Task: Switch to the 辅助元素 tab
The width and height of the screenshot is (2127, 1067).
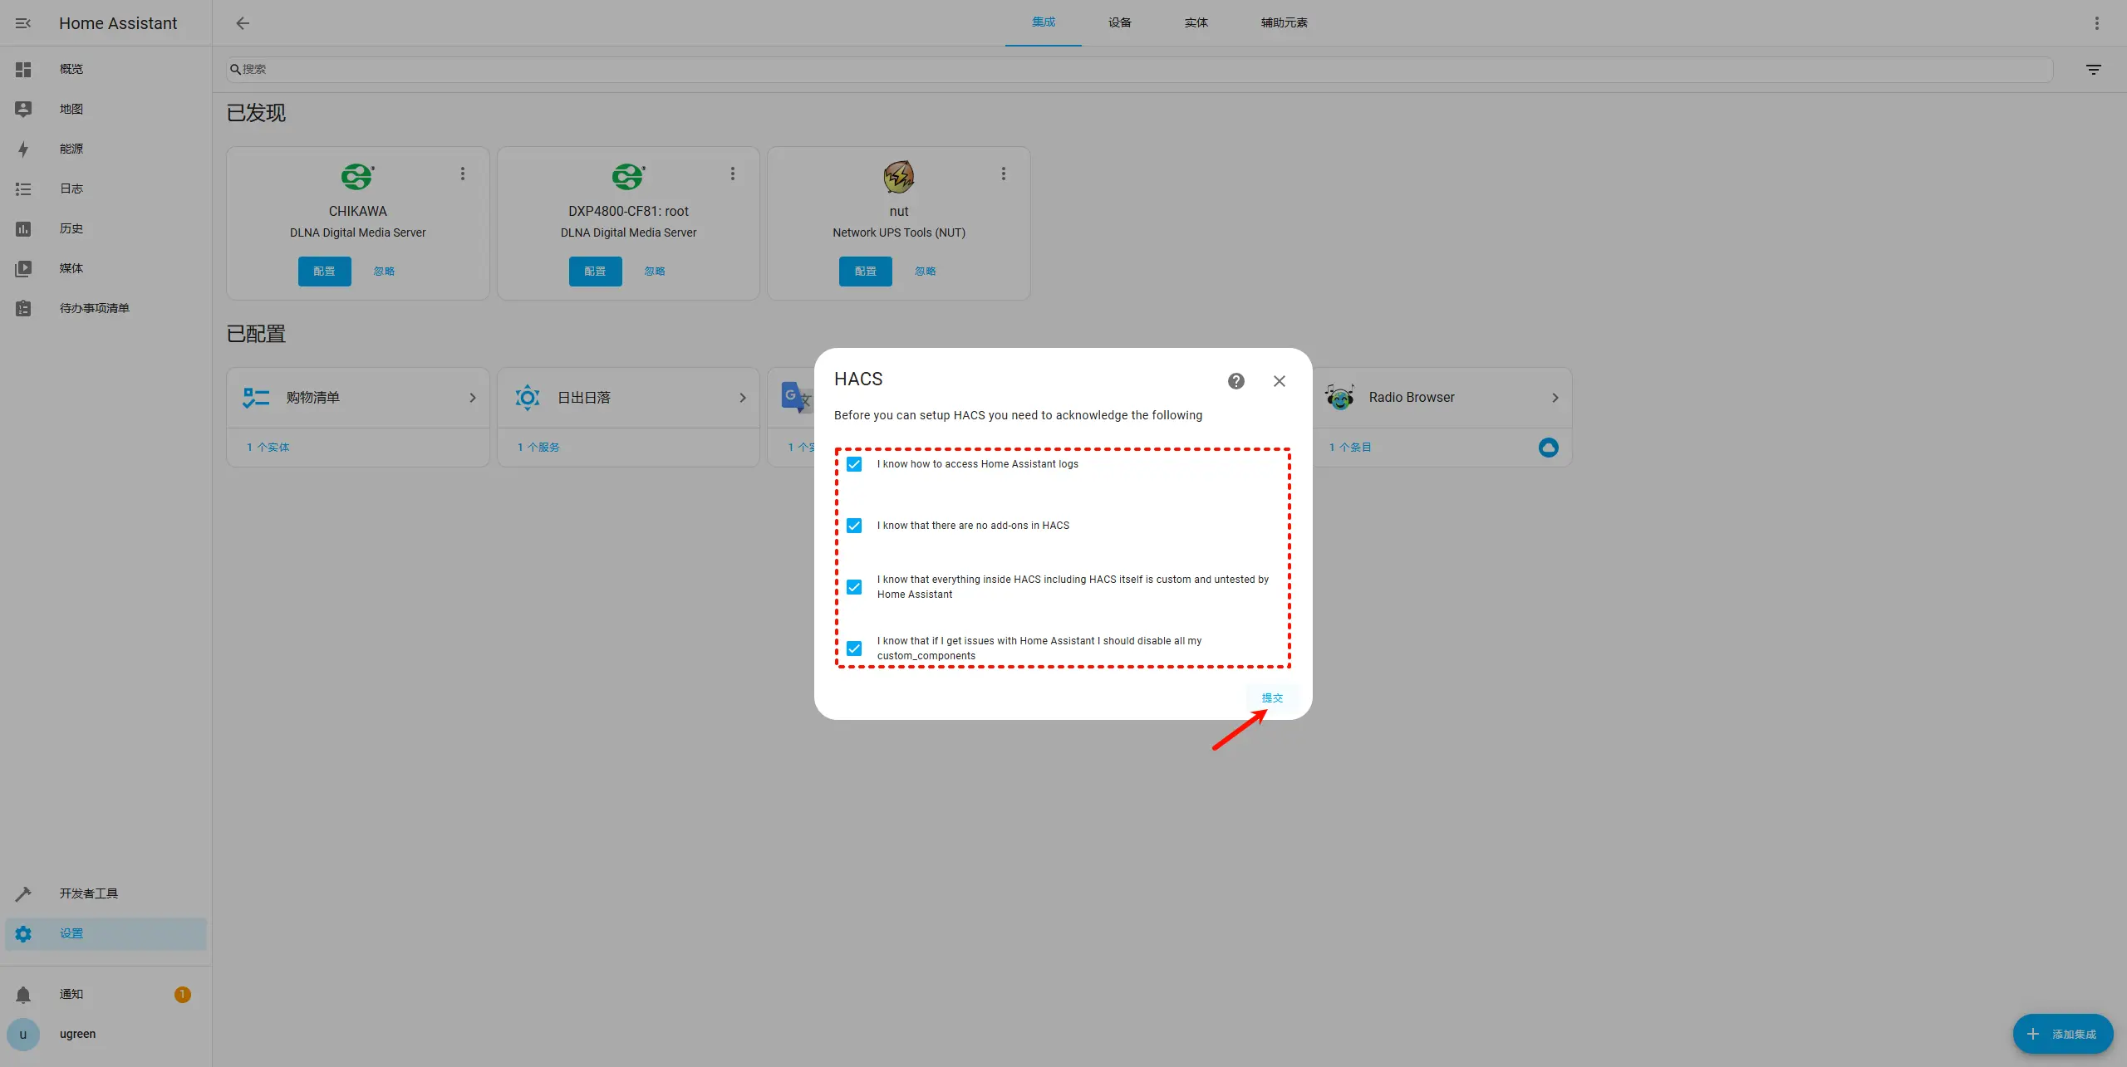Action: click(x=1284, y=22)
